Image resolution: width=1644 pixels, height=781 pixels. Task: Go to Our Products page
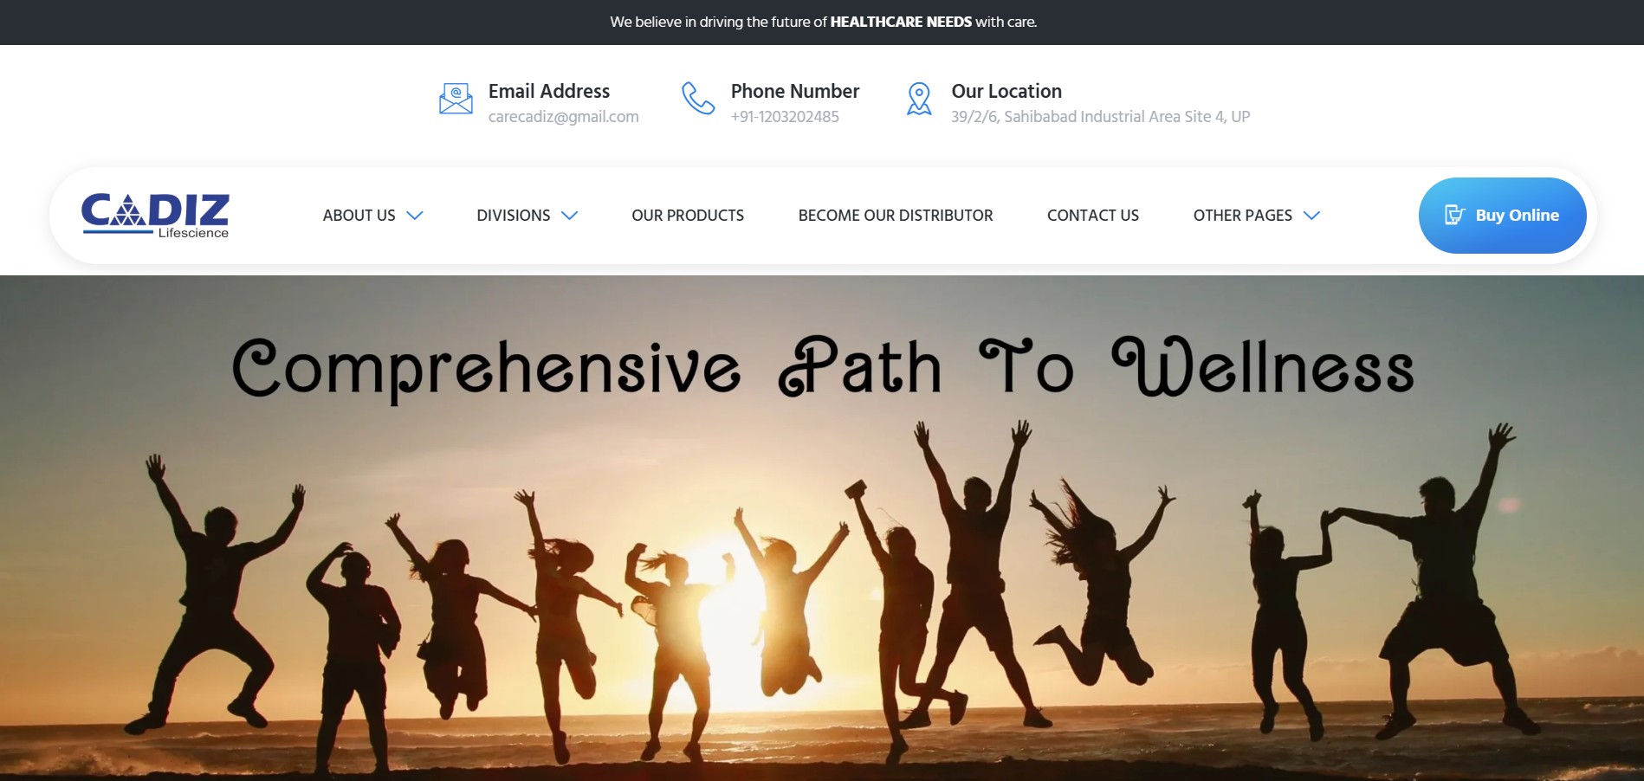[687, 216]
